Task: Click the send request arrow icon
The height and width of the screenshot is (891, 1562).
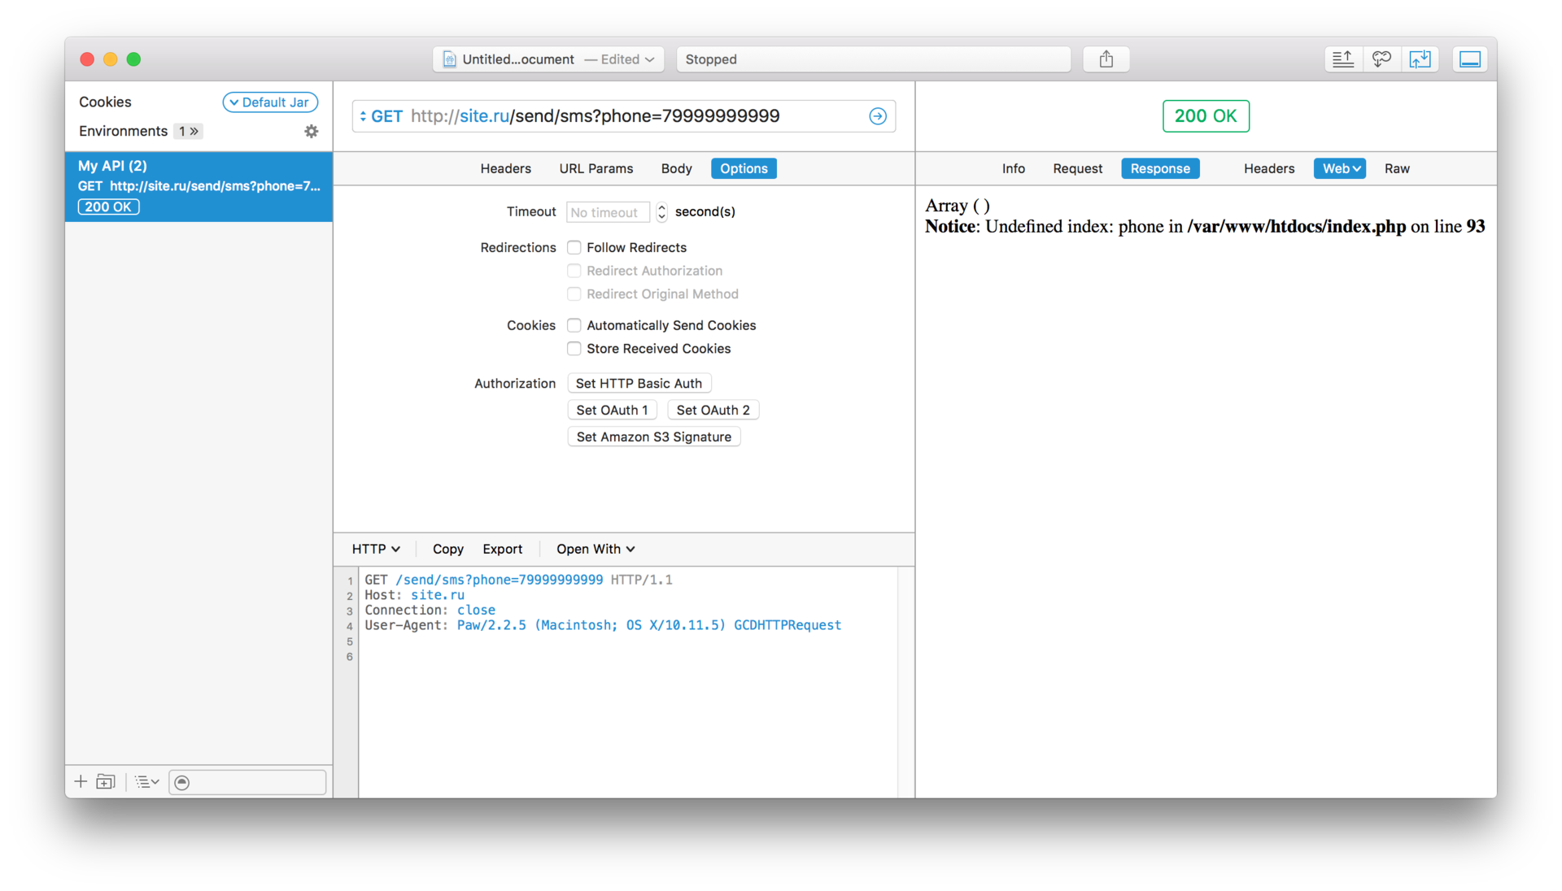Action: click(878, 115)
